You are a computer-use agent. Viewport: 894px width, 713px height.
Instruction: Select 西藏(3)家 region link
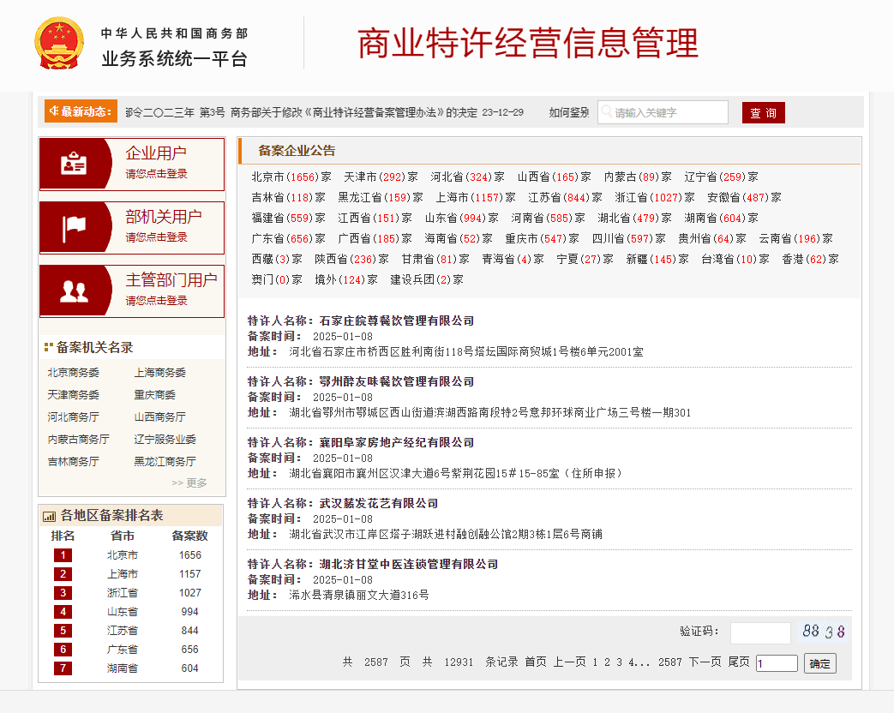point(277,259)
